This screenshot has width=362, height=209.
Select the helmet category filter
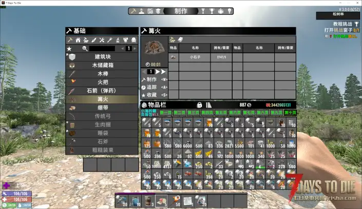[134, 40]
